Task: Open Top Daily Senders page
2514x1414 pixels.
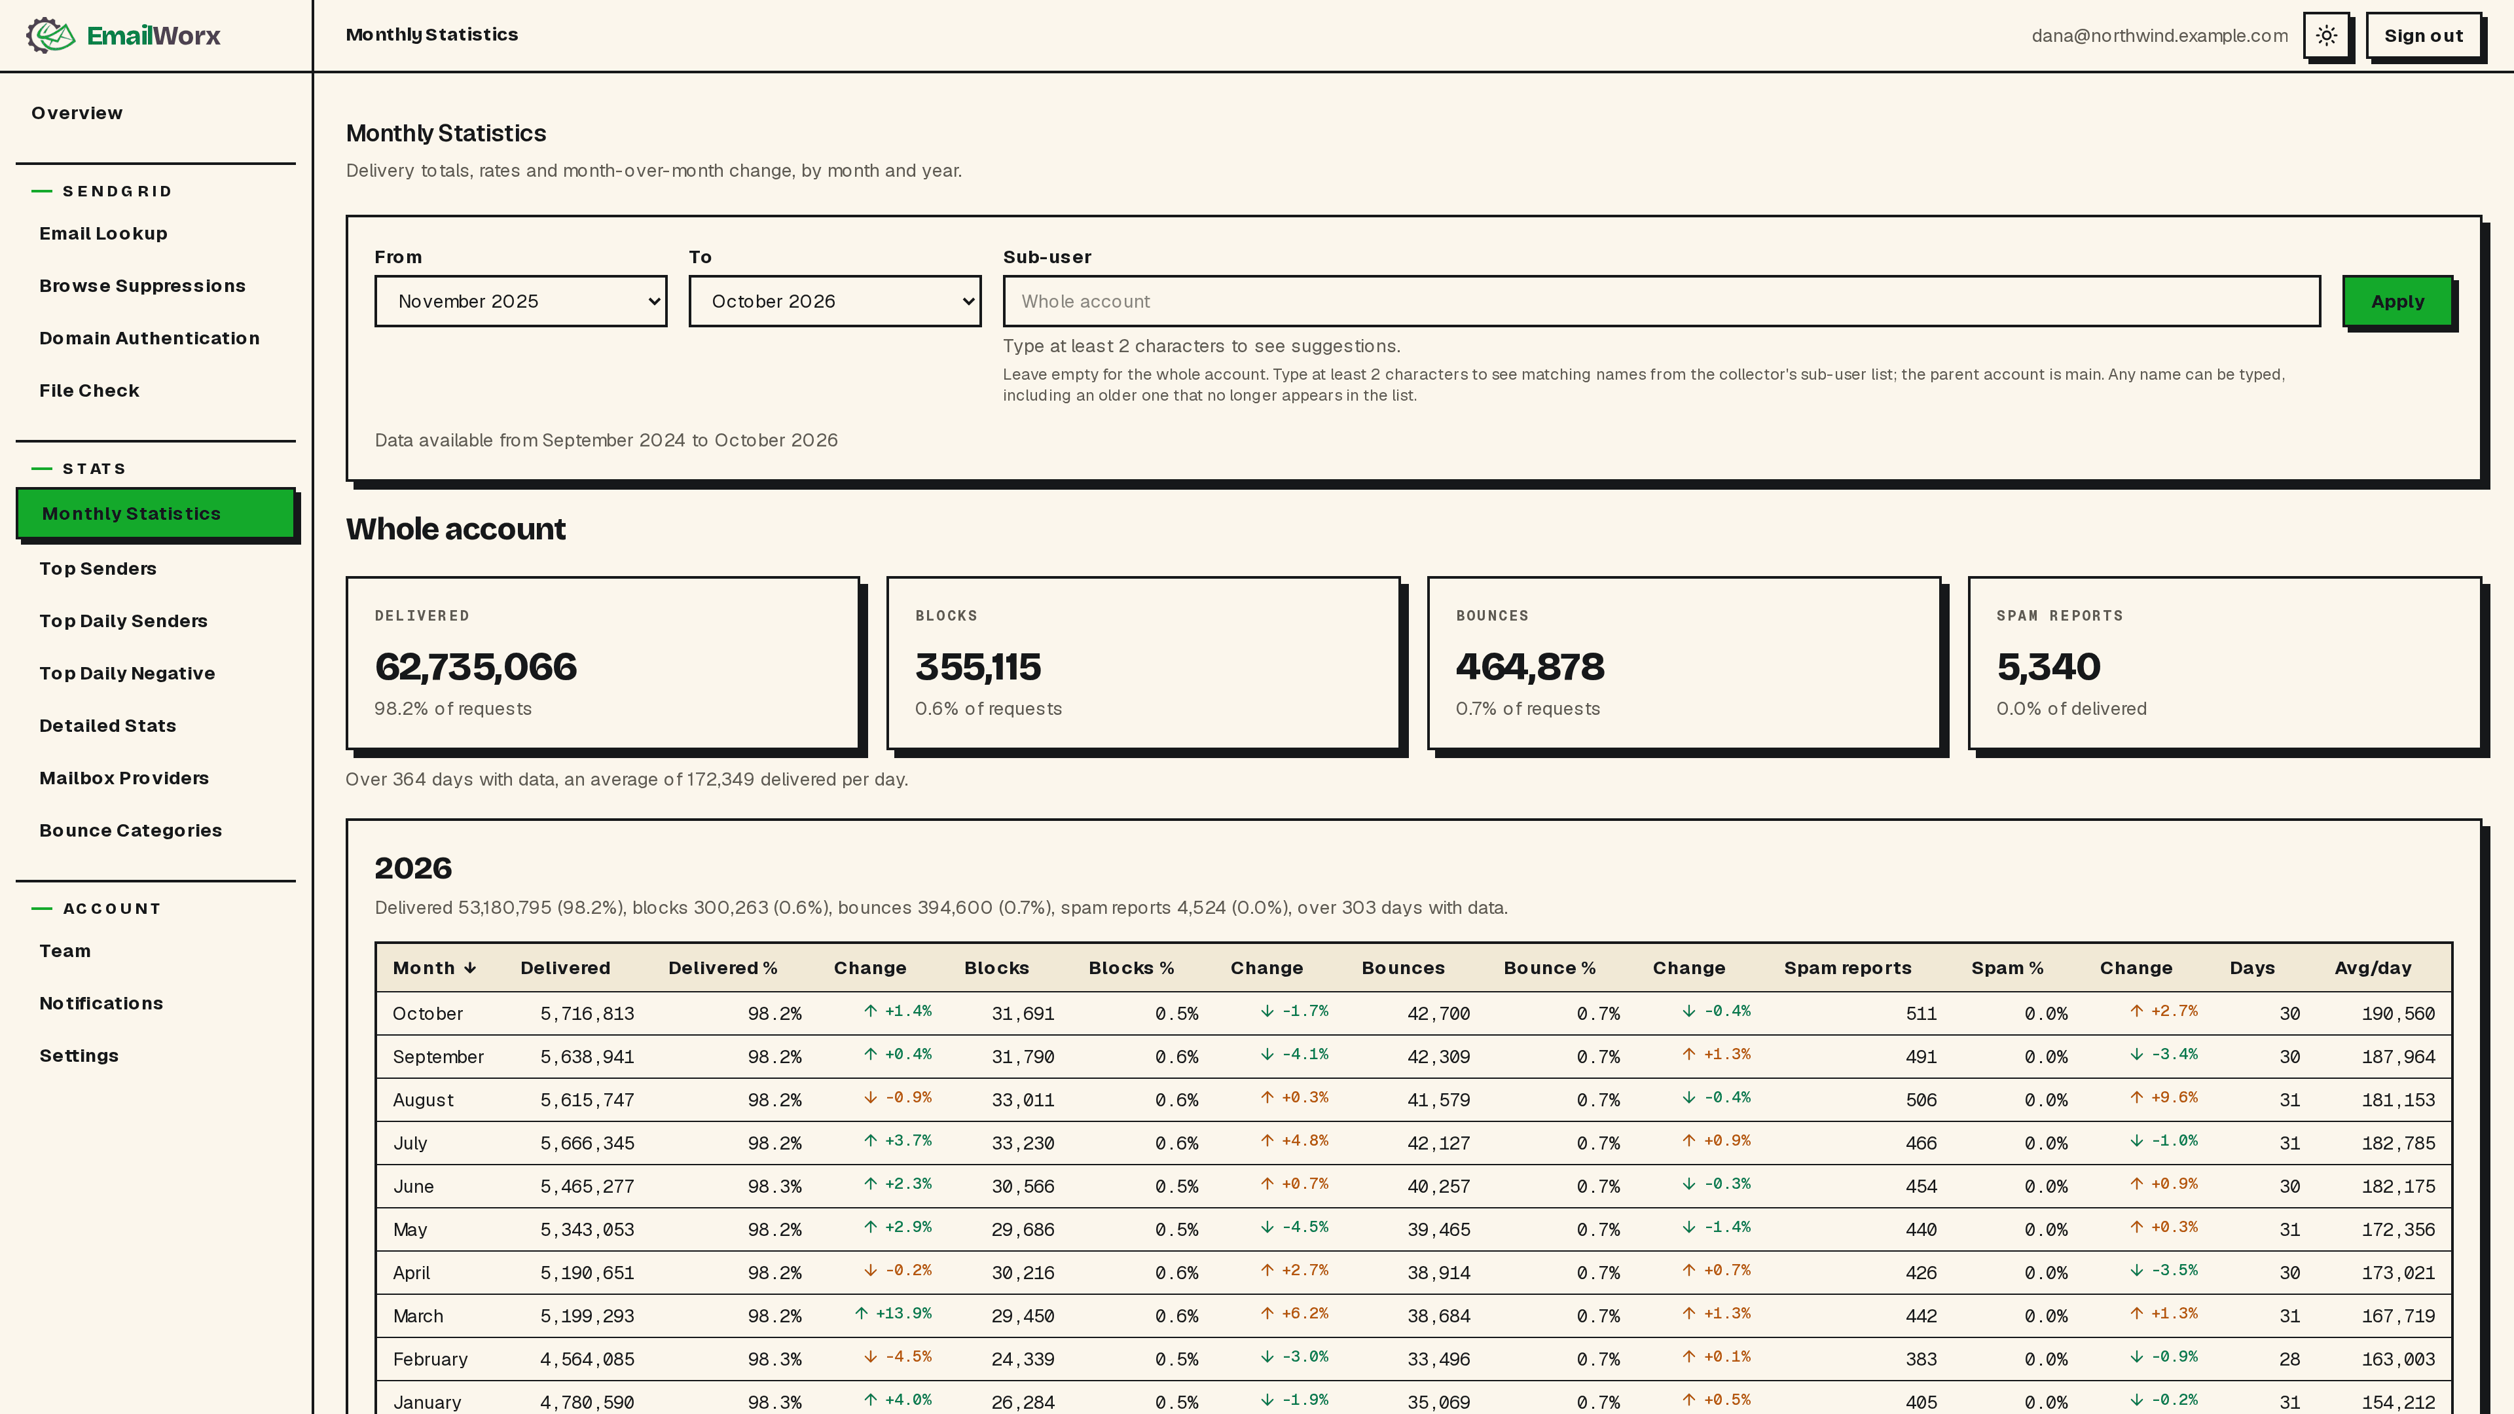Action: pos(123,621)
